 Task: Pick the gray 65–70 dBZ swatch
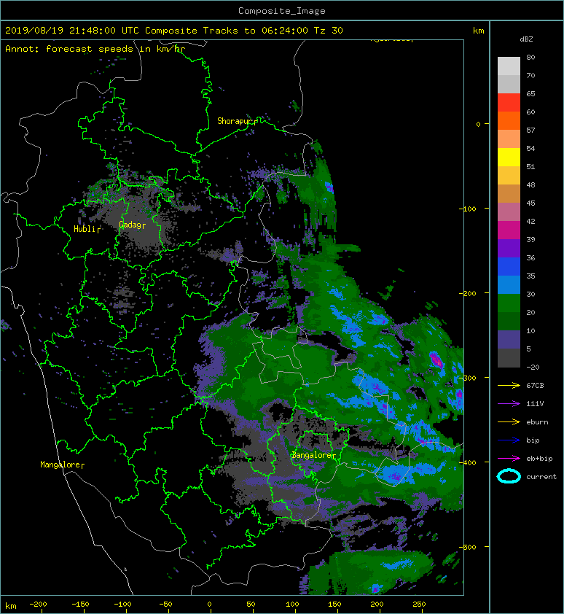(x=509, y=84)
